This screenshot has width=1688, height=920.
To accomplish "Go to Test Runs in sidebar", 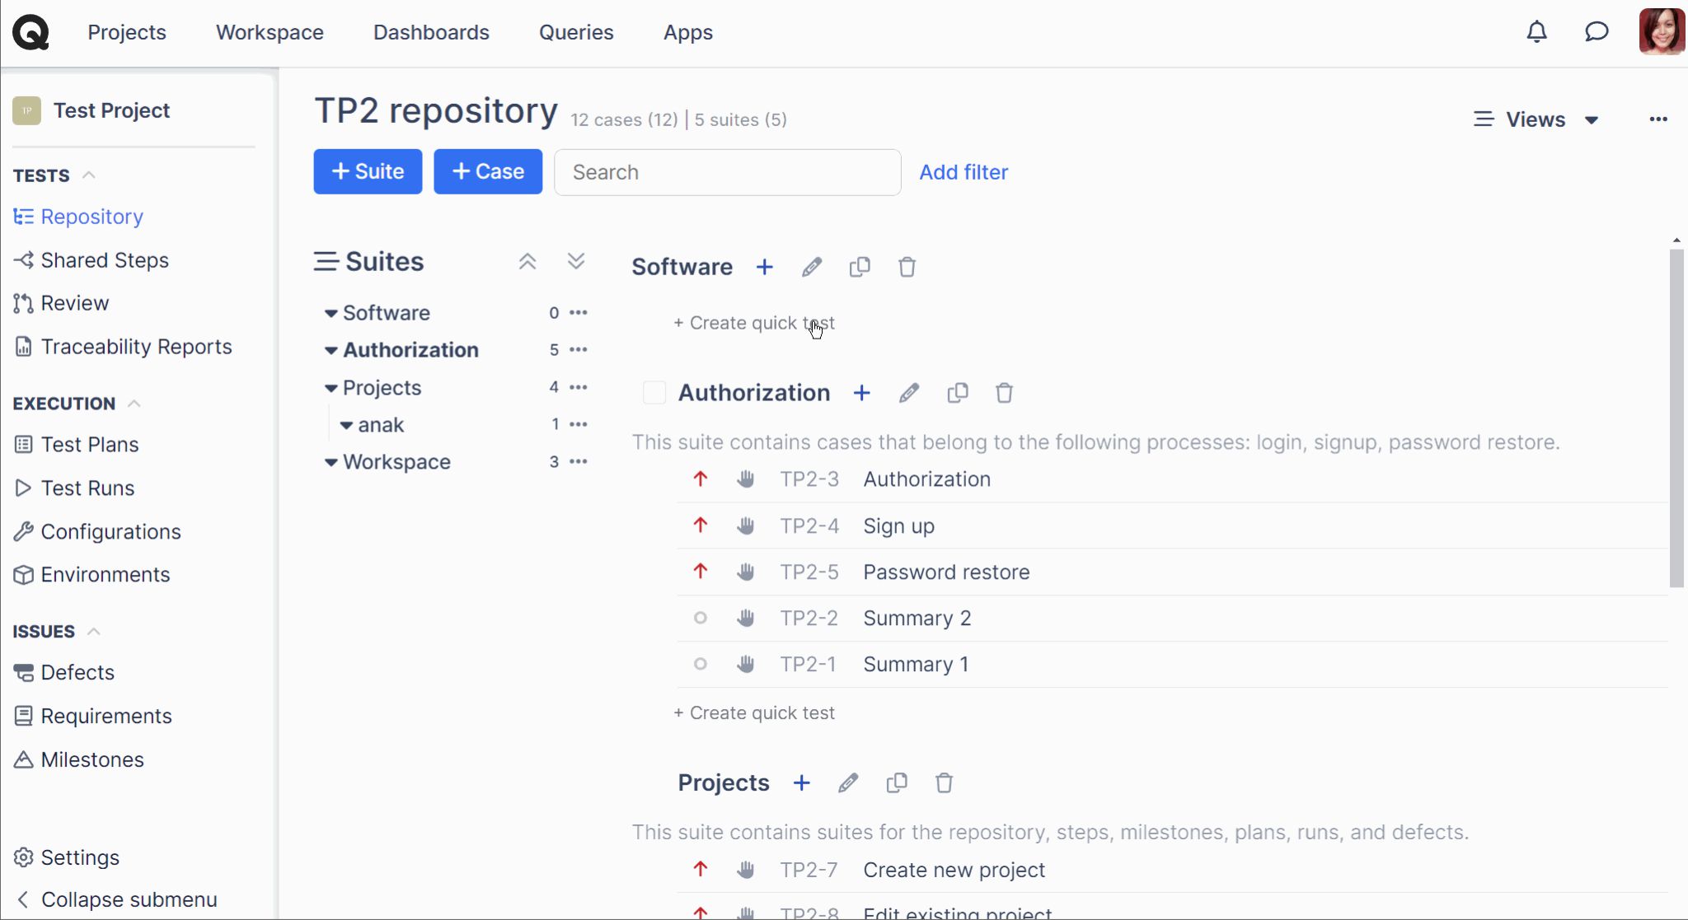I will tap(87, 488).
